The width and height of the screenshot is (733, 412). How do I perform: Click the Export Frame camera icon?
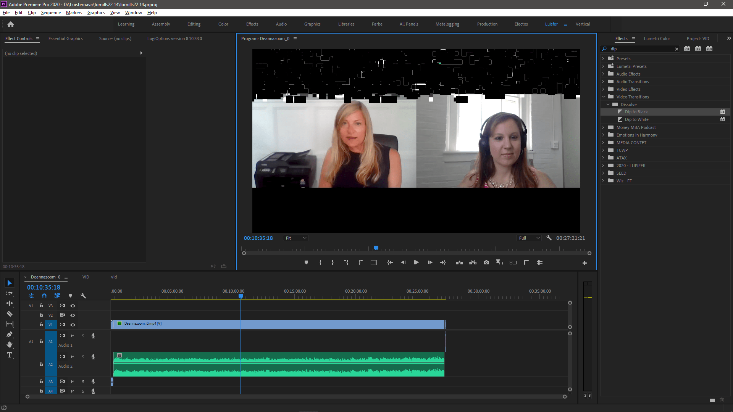point(486,262)
